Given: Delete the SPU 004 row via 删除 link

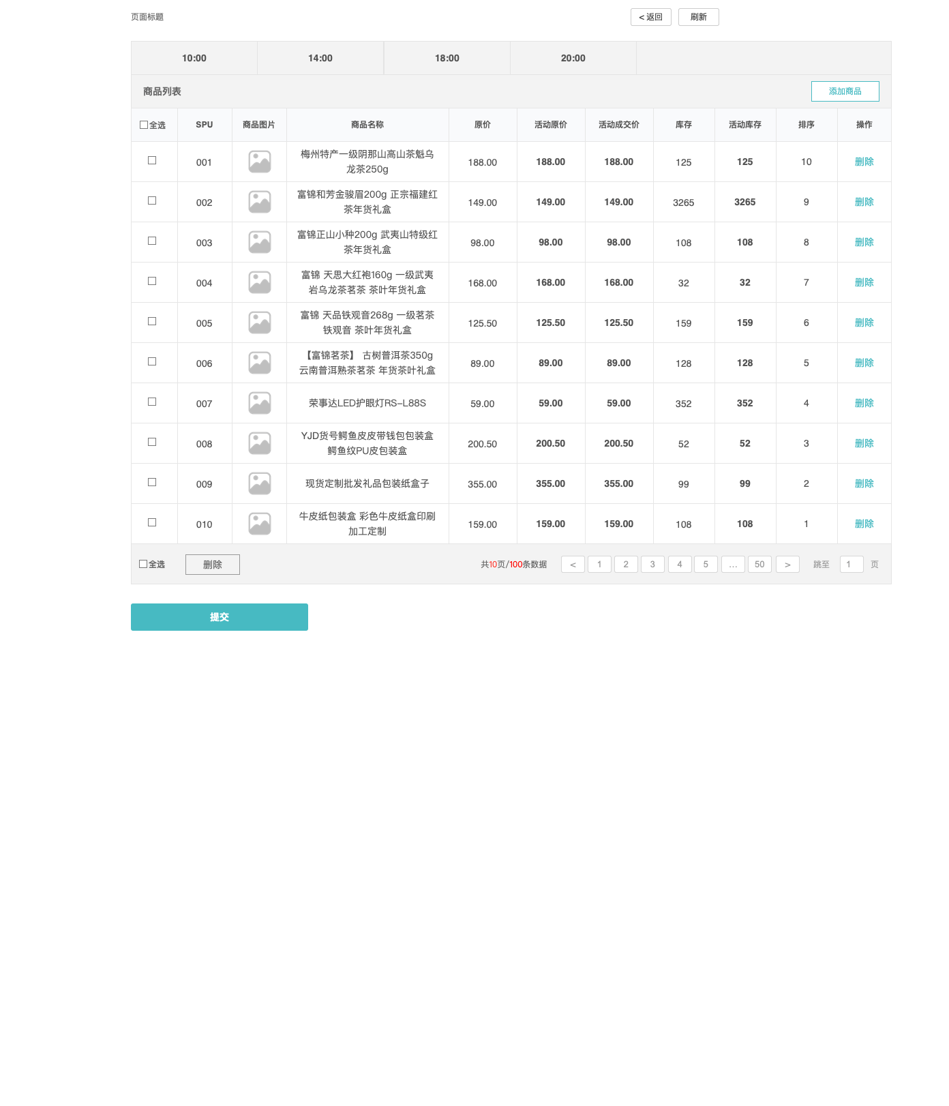Looking at the screenshot, I should point(864,282).
